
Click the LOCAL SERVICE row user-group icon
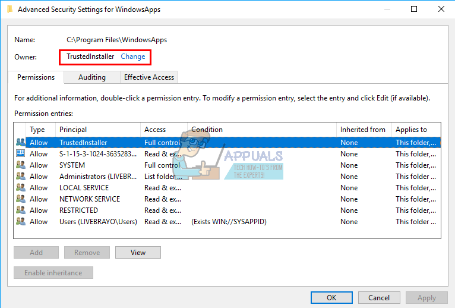point(20,187)
